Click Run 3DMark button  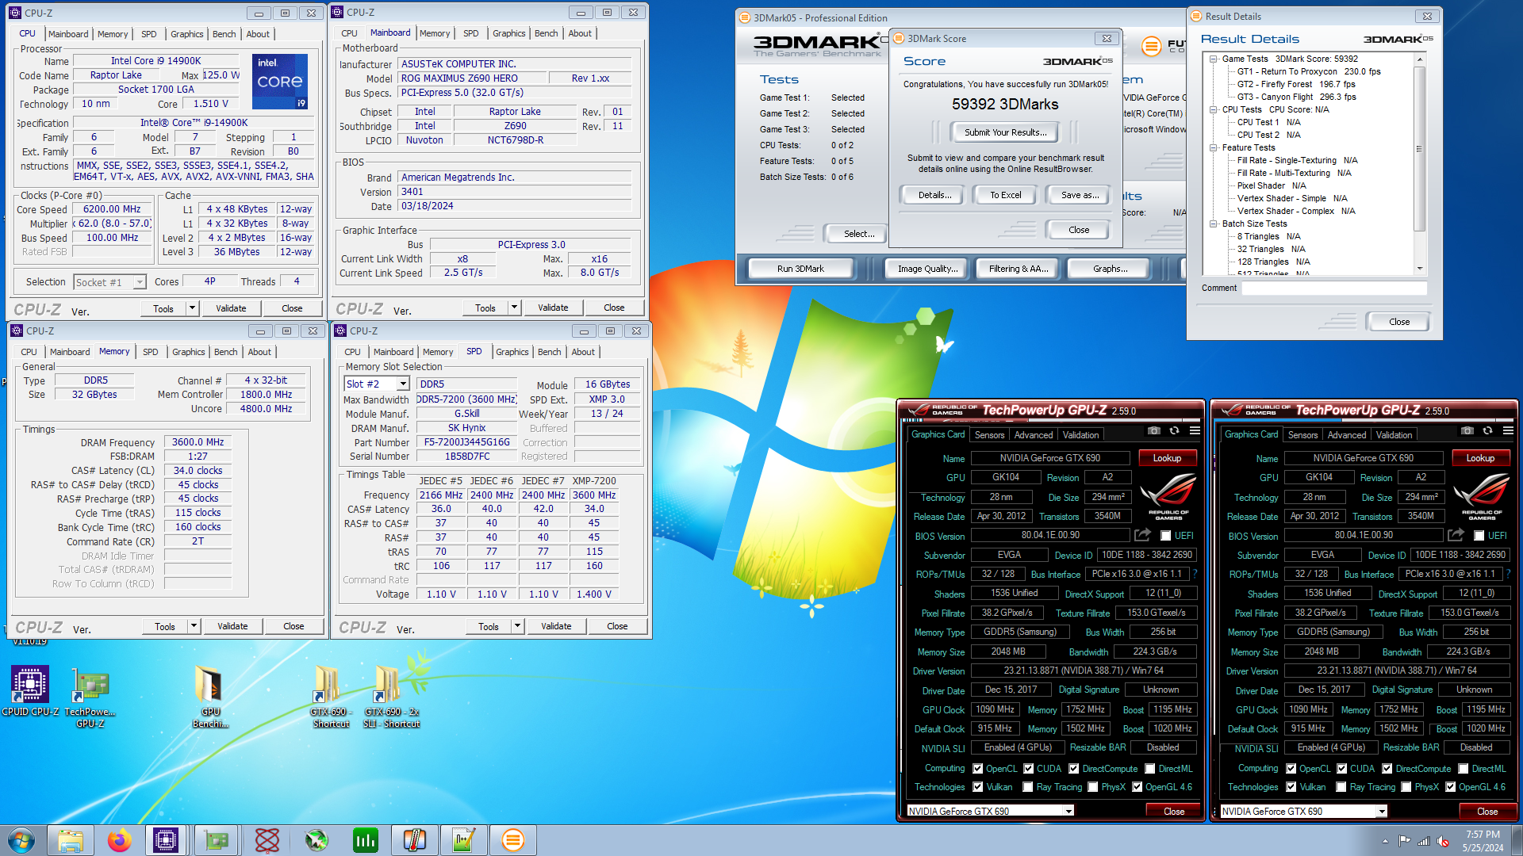pos(800,269)
